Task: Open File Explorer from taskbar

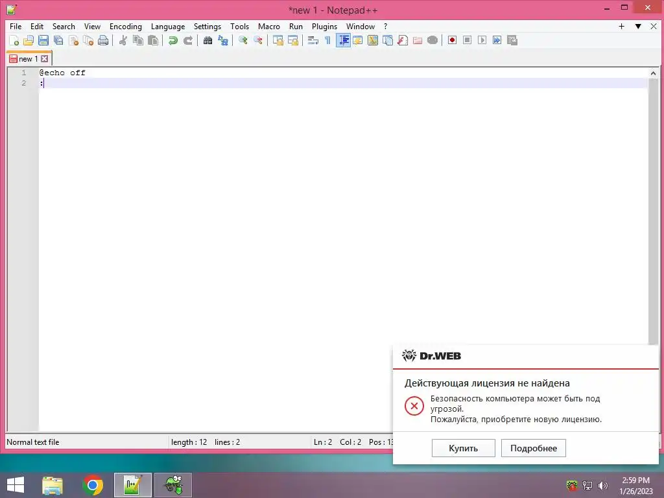Action: [x=53, y=485]
